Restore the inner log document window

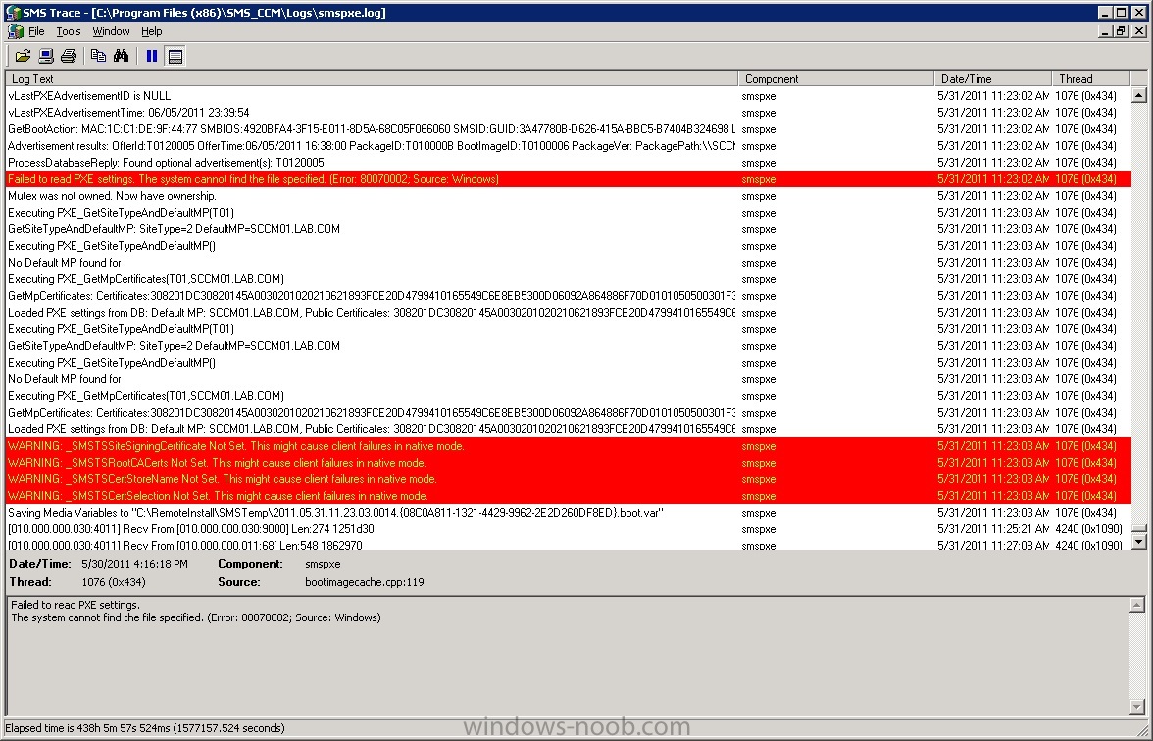click(x=1120, y=31)
